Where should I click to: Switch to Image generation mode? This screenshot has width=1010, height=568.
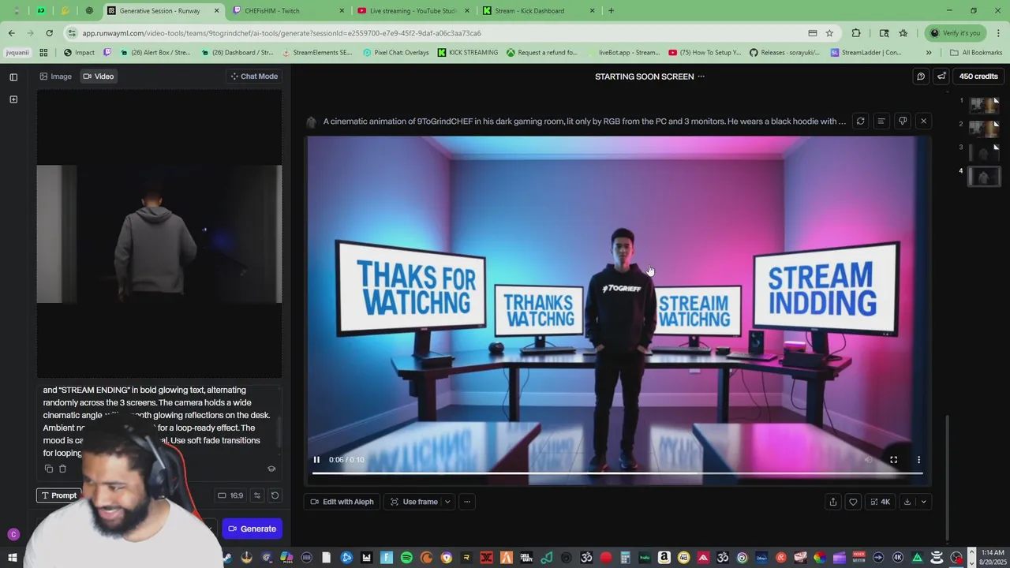(55, 77)
